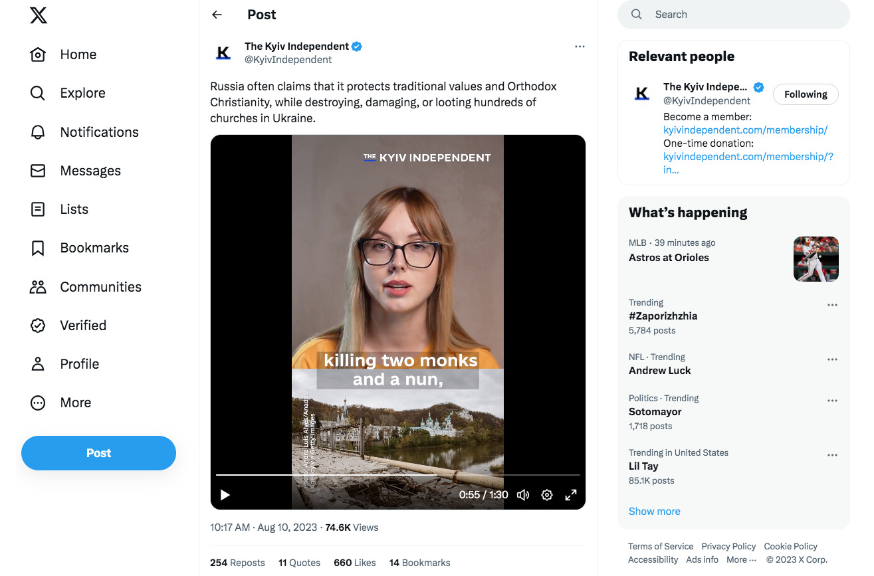Click the blue Post button
The image size is (874, 576).
pos(98,453)
